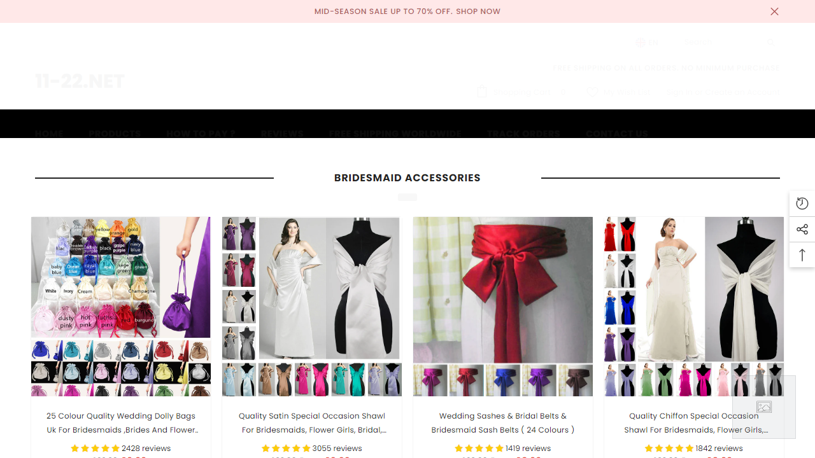Click the search magnifier icon
Viewport: 815px width, 458px height.
point(770,43)
